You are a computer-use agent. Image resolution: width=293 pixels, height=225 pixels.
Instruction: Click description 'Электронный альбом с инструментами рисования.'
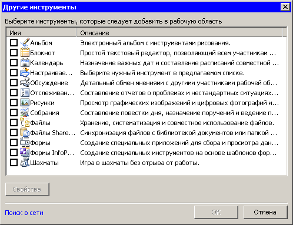coord(155,43)
